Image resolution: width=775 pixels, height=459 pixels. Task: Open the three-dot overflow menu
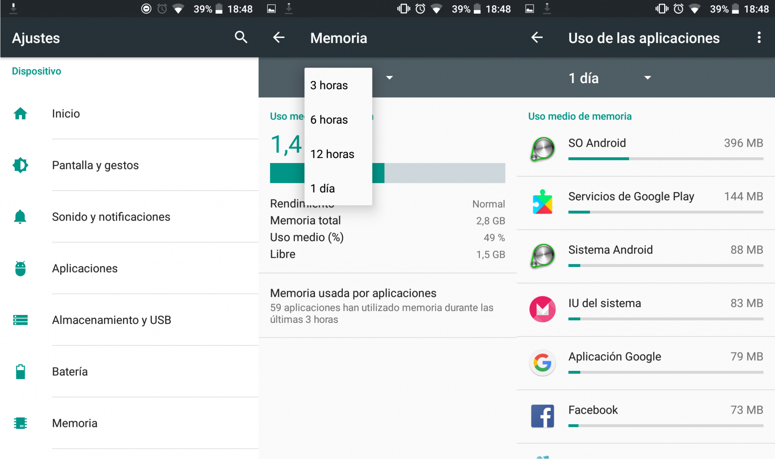click(759, 37)
